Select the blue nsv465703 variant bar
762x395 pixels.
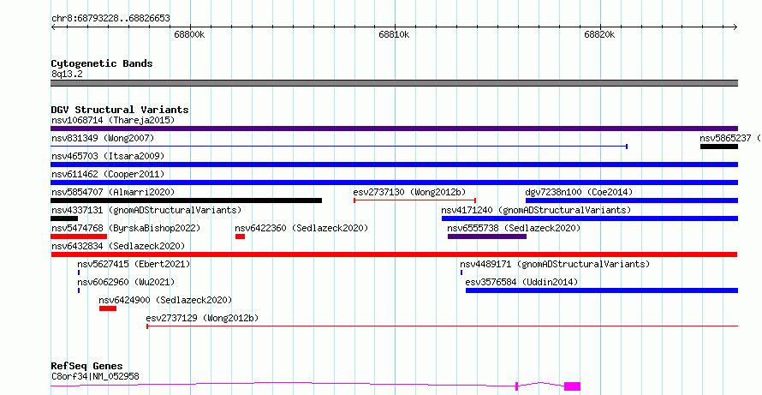point(394,165)
